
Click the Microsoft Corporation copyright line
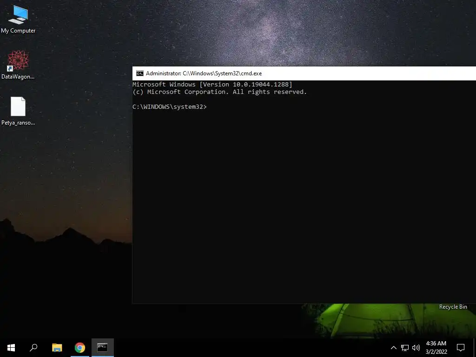220,92
